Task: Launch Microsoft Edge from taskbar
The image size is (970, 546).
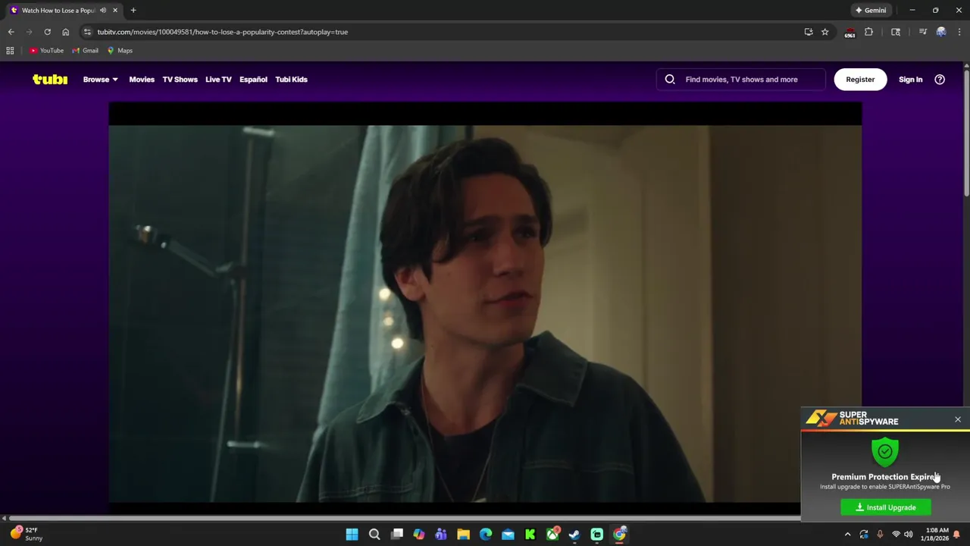Action: [486, 534]
